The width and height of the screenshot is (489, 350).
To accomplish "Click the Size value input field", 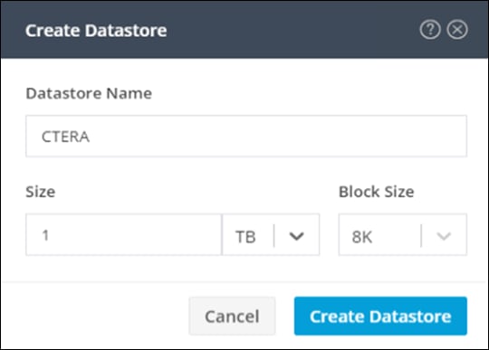I will (x=123, y=235).
